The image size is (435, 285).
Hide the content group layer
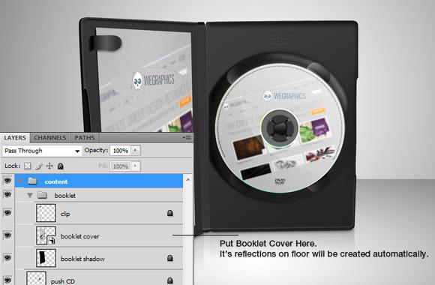tap(7, 181)
